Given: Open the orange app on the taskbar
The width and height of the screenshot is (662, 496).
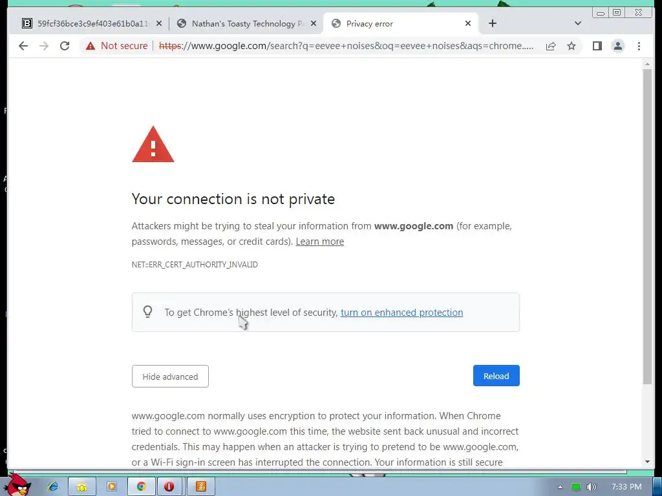Looking at the screenshot, I should [x=201, y=487].
